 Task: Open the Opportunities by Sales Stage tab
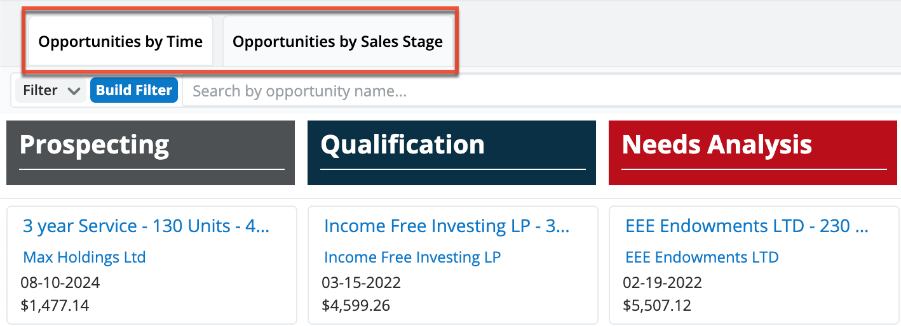(337, 42)
